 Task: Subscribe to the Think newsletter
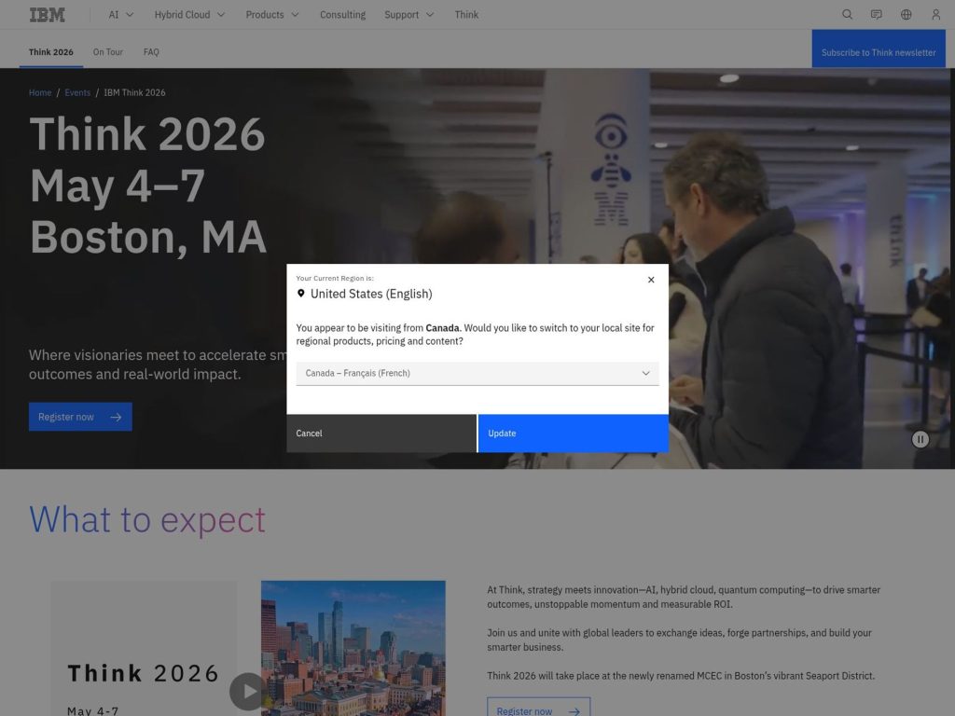pyautogui.click(x=878, y=52)
